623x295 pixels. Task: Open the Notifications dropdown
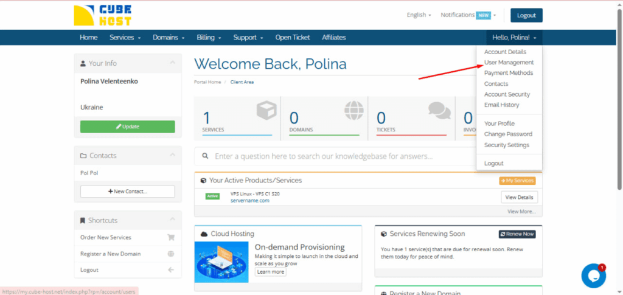click(x=468, y=15)
